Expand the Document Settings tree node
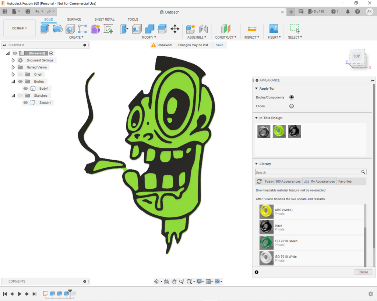This screenshot has height=301, width=377. coord(13,60)
